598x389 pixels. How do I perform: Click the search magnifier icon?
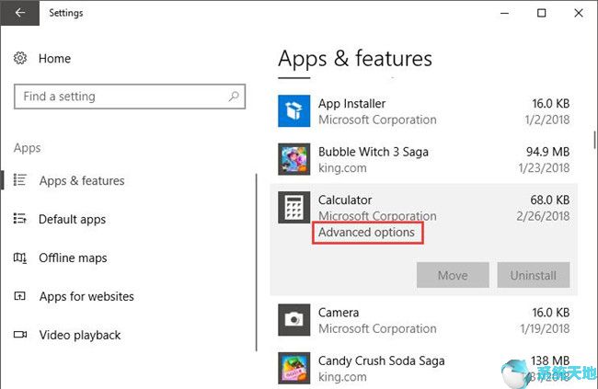pyautogui.click(x=234, y=97)
